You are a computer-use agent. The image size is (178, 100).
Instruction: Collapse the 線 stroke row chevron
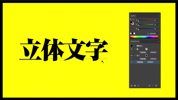(135, 49)
